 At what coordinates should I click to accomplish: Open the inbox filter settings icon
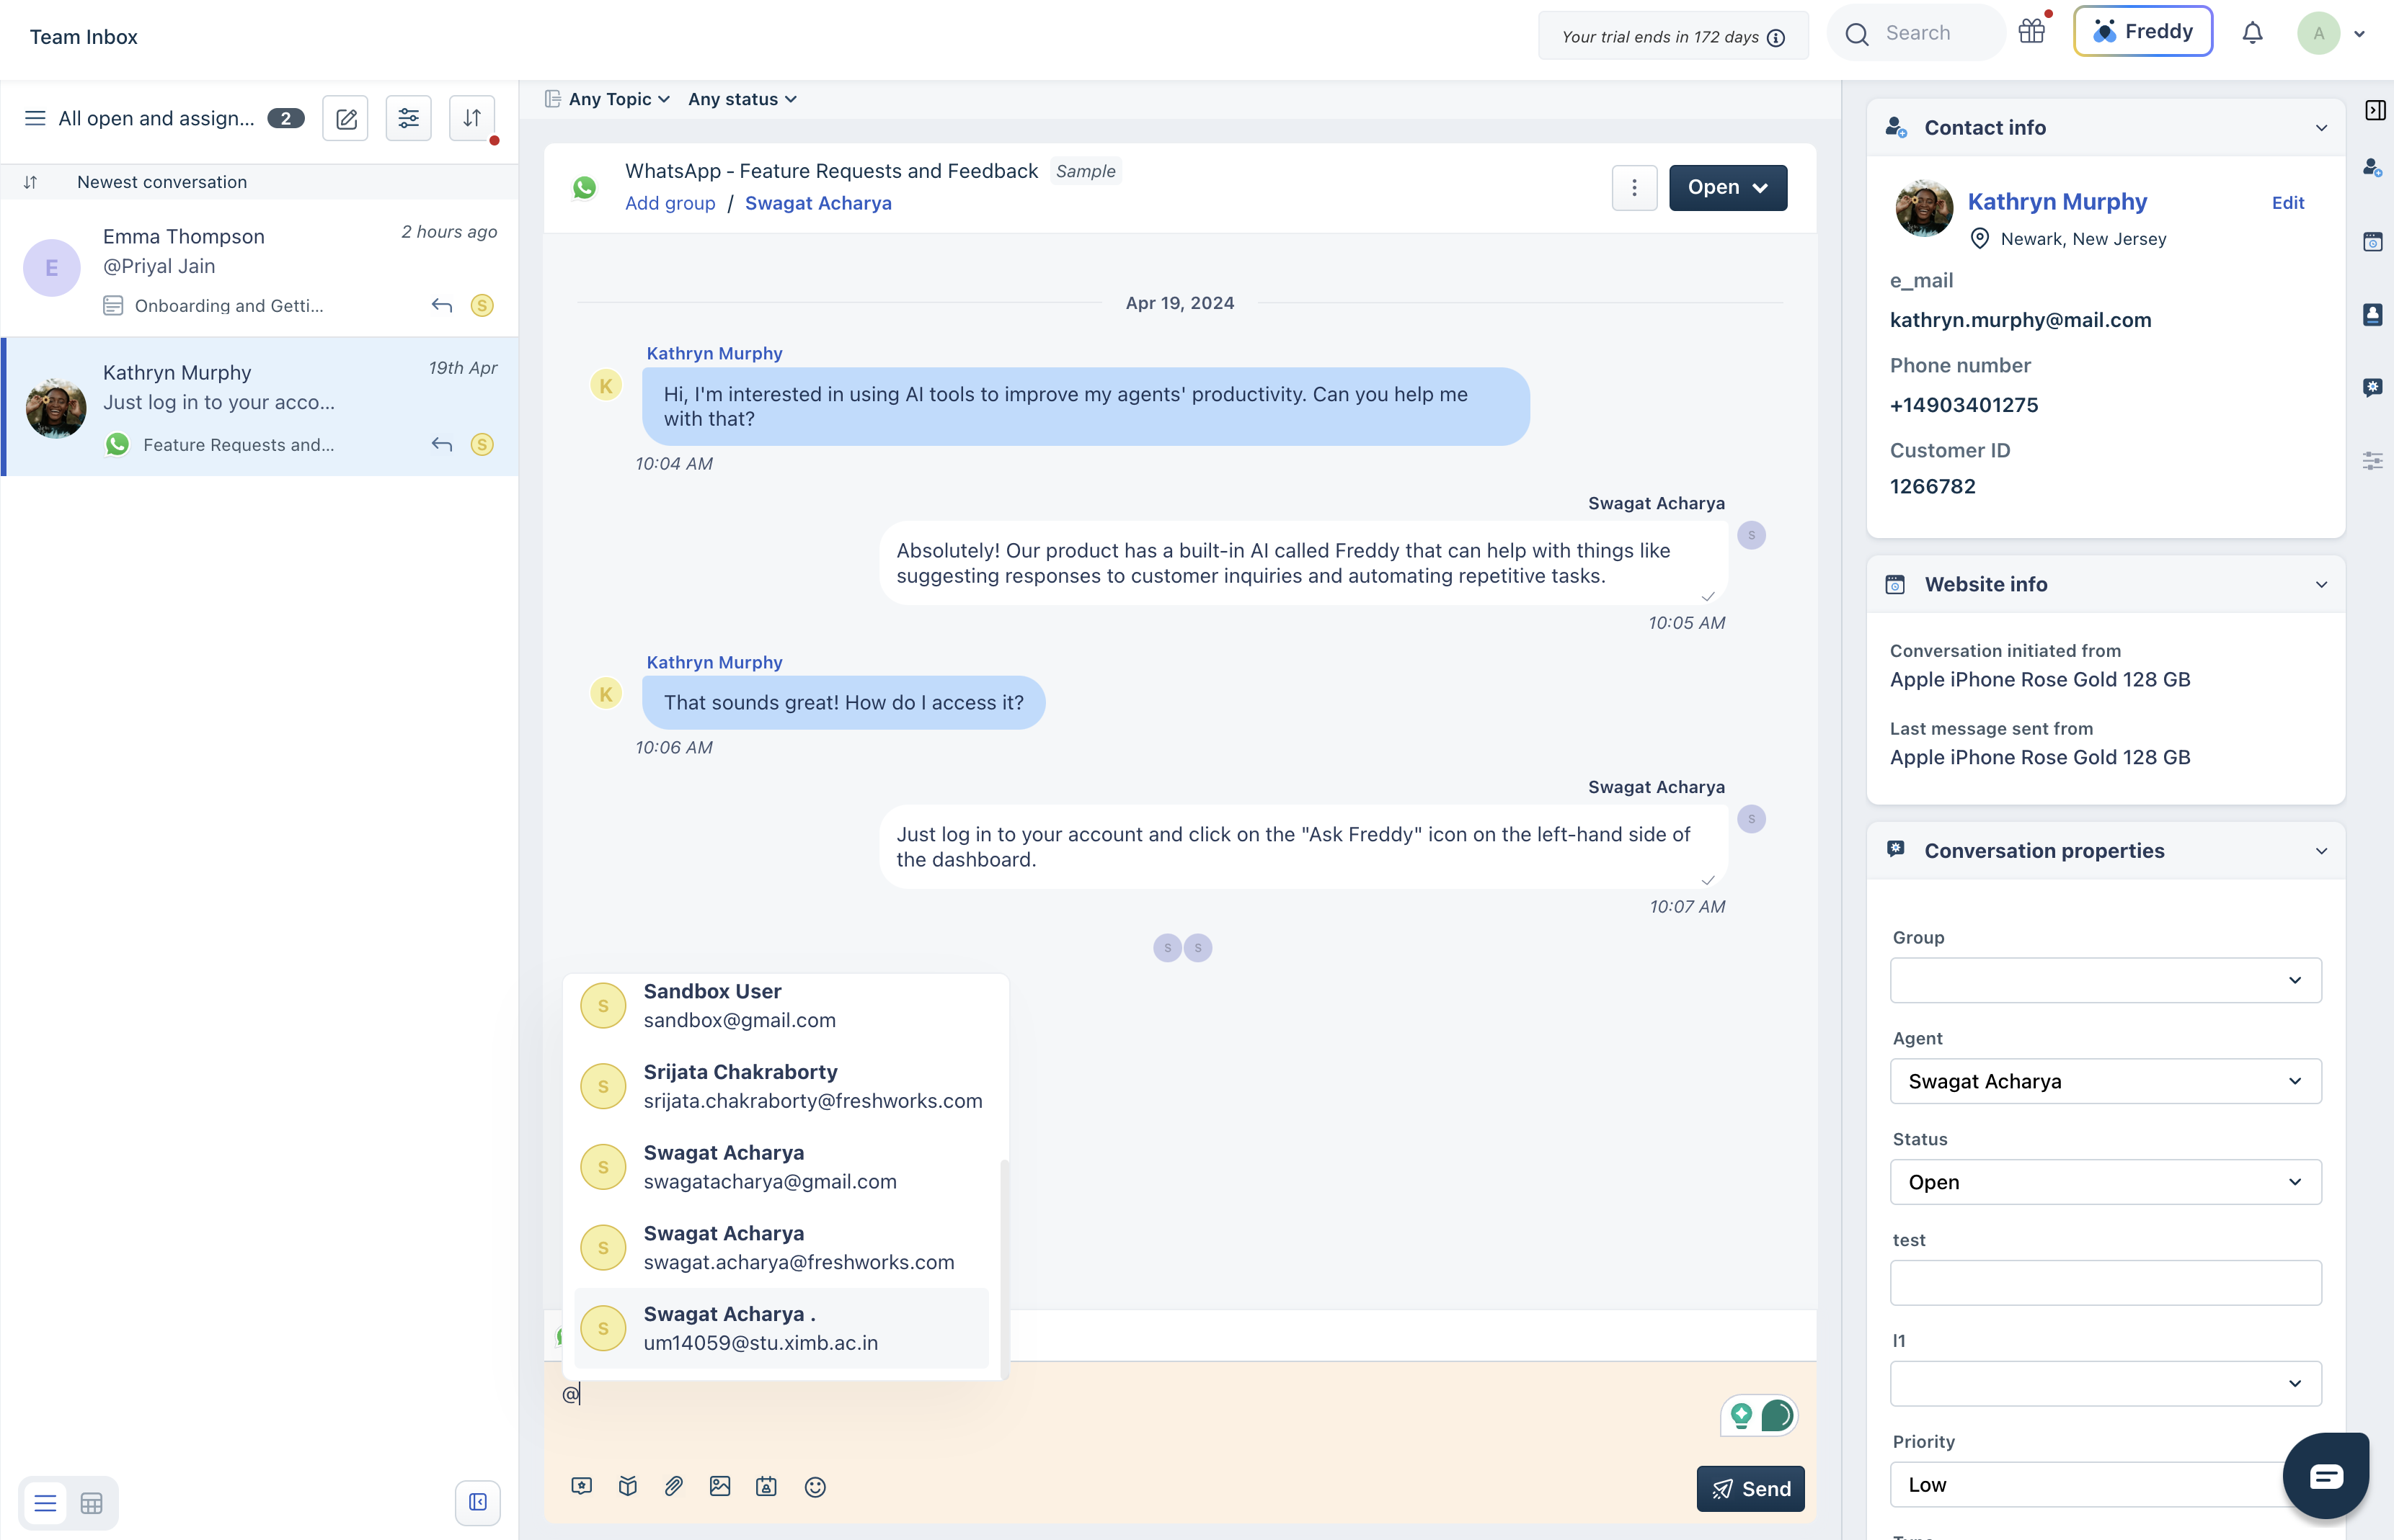coord(408,119)
